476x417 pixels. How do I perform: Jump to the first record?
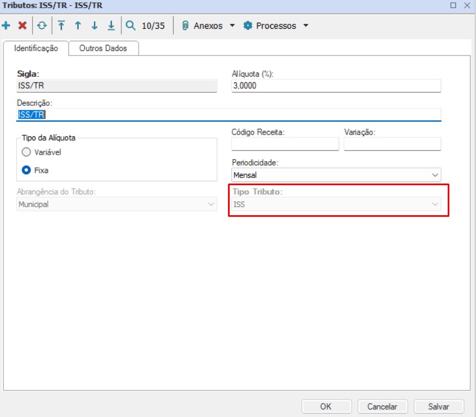pos(62,26)
